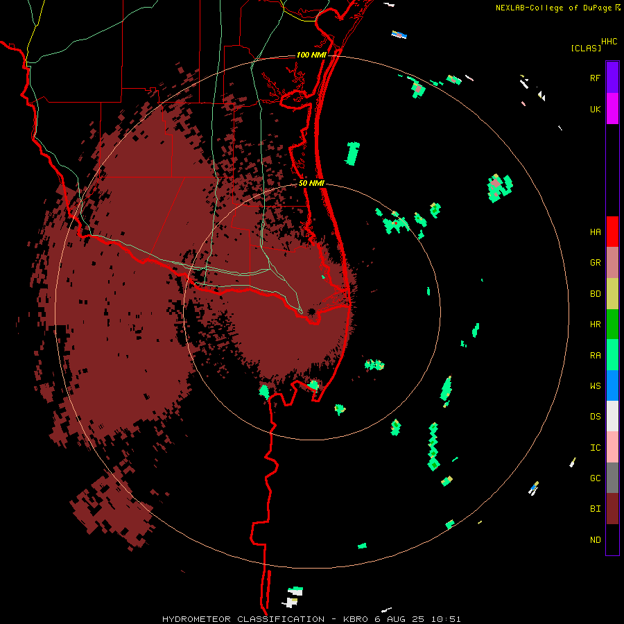
Task: Click the light pink IC ice crystals swatch
Action: click(612, 447)
